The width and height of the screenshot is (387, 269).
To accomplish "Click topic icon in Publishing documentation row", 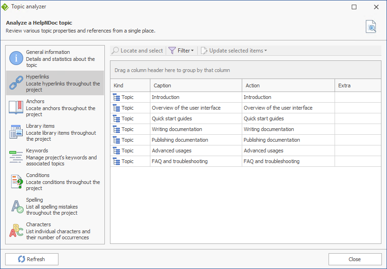I will point(116,140).
